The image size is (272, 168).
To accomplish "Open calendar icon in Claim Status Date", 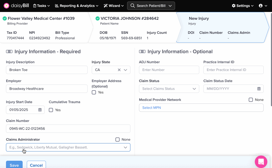I will 259,89.
